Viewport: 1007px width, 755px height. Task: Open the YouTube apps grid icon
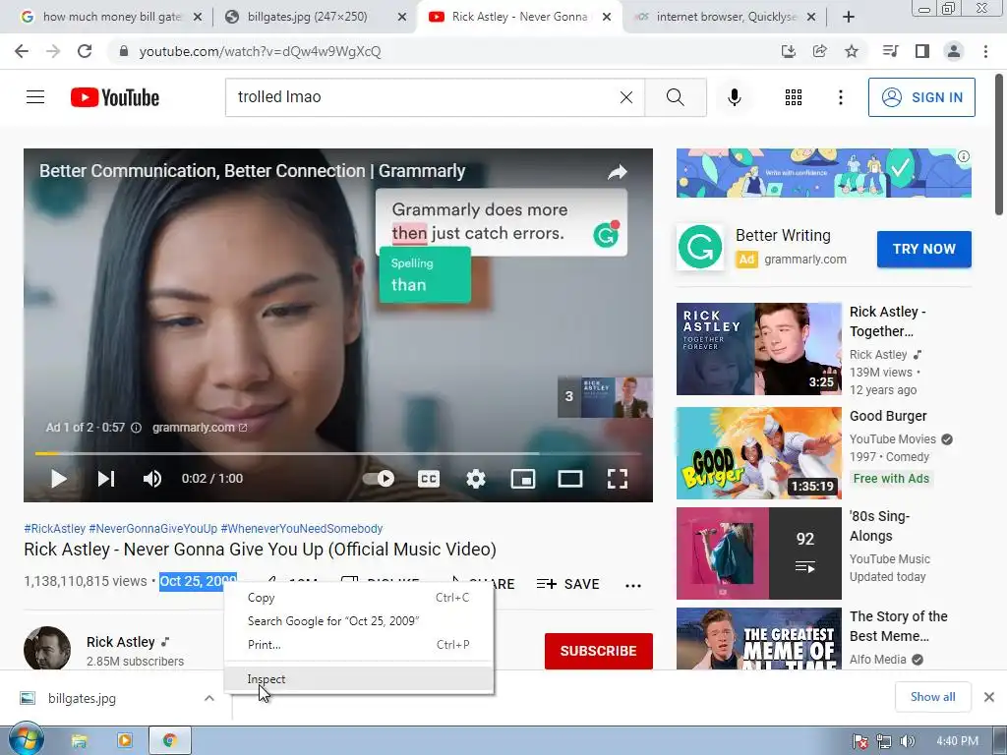pos(794,97)
